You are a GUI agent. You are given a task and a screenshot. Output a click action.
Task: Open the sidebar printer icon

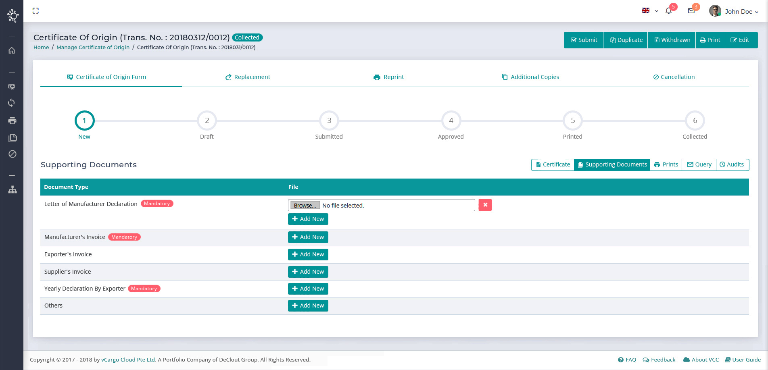point(12,121)
